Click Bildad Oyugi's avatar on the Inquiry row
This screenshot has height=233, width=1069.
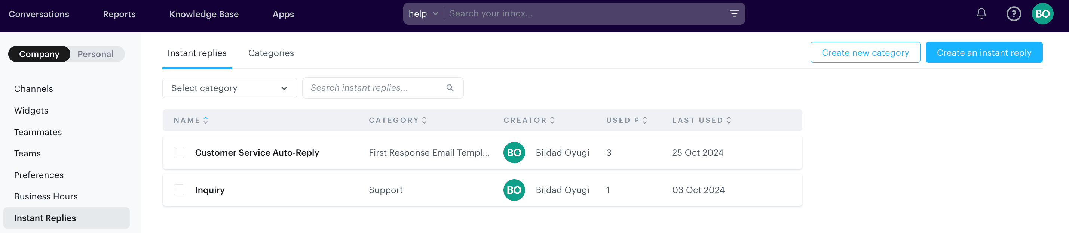click(x=514, y=190)
